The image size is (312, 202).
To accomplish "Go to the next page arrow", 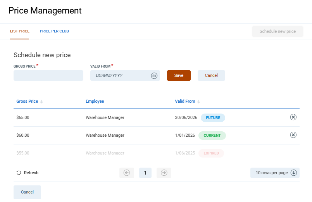I will point(164,173).
